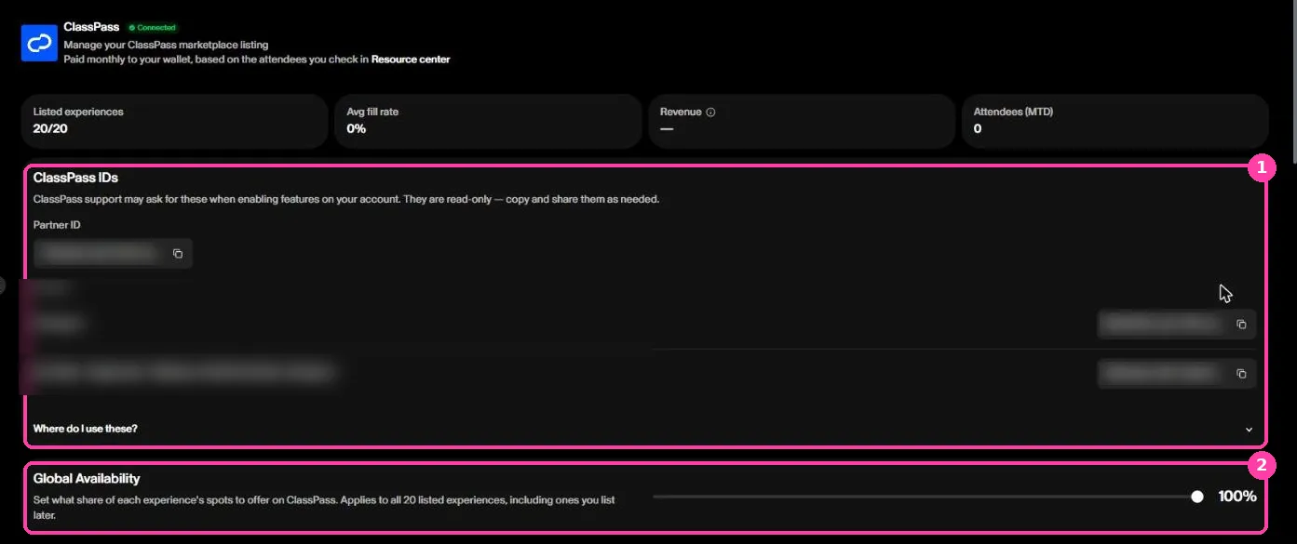Screen dimensions: 1297x544
Task: Click the green Connected status badge
Action: pos(153,28)
